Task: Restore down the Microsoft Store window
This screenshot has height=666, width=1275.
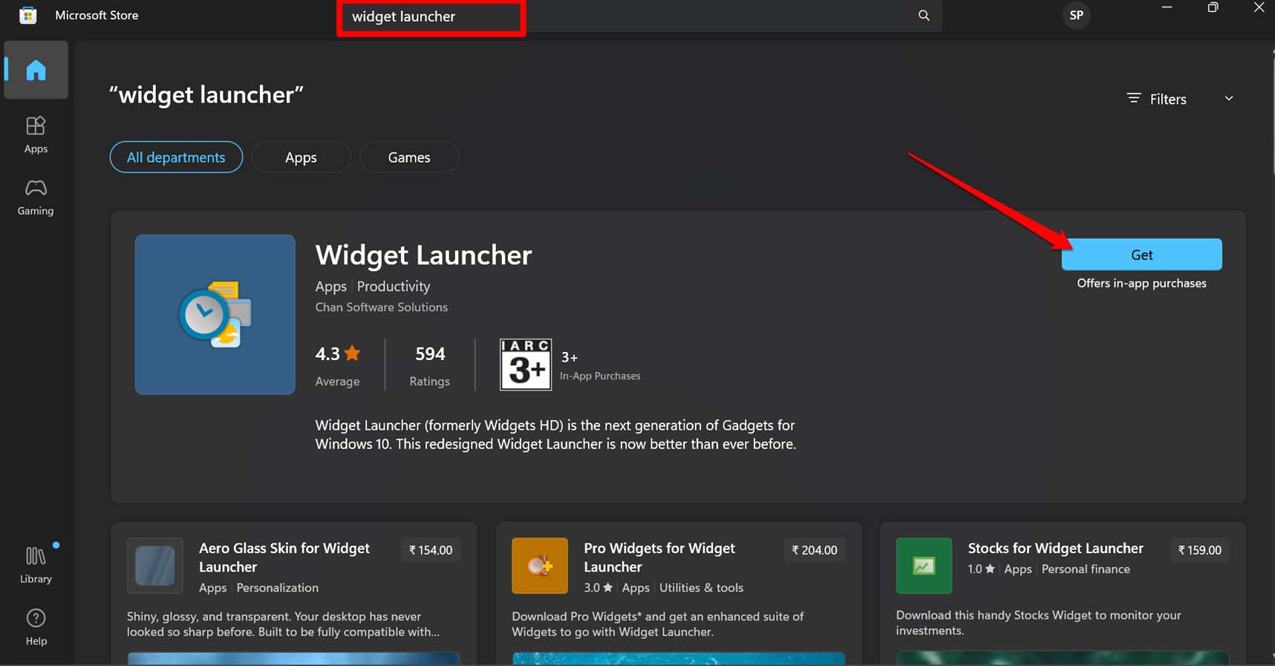Action: point(1213,7)
